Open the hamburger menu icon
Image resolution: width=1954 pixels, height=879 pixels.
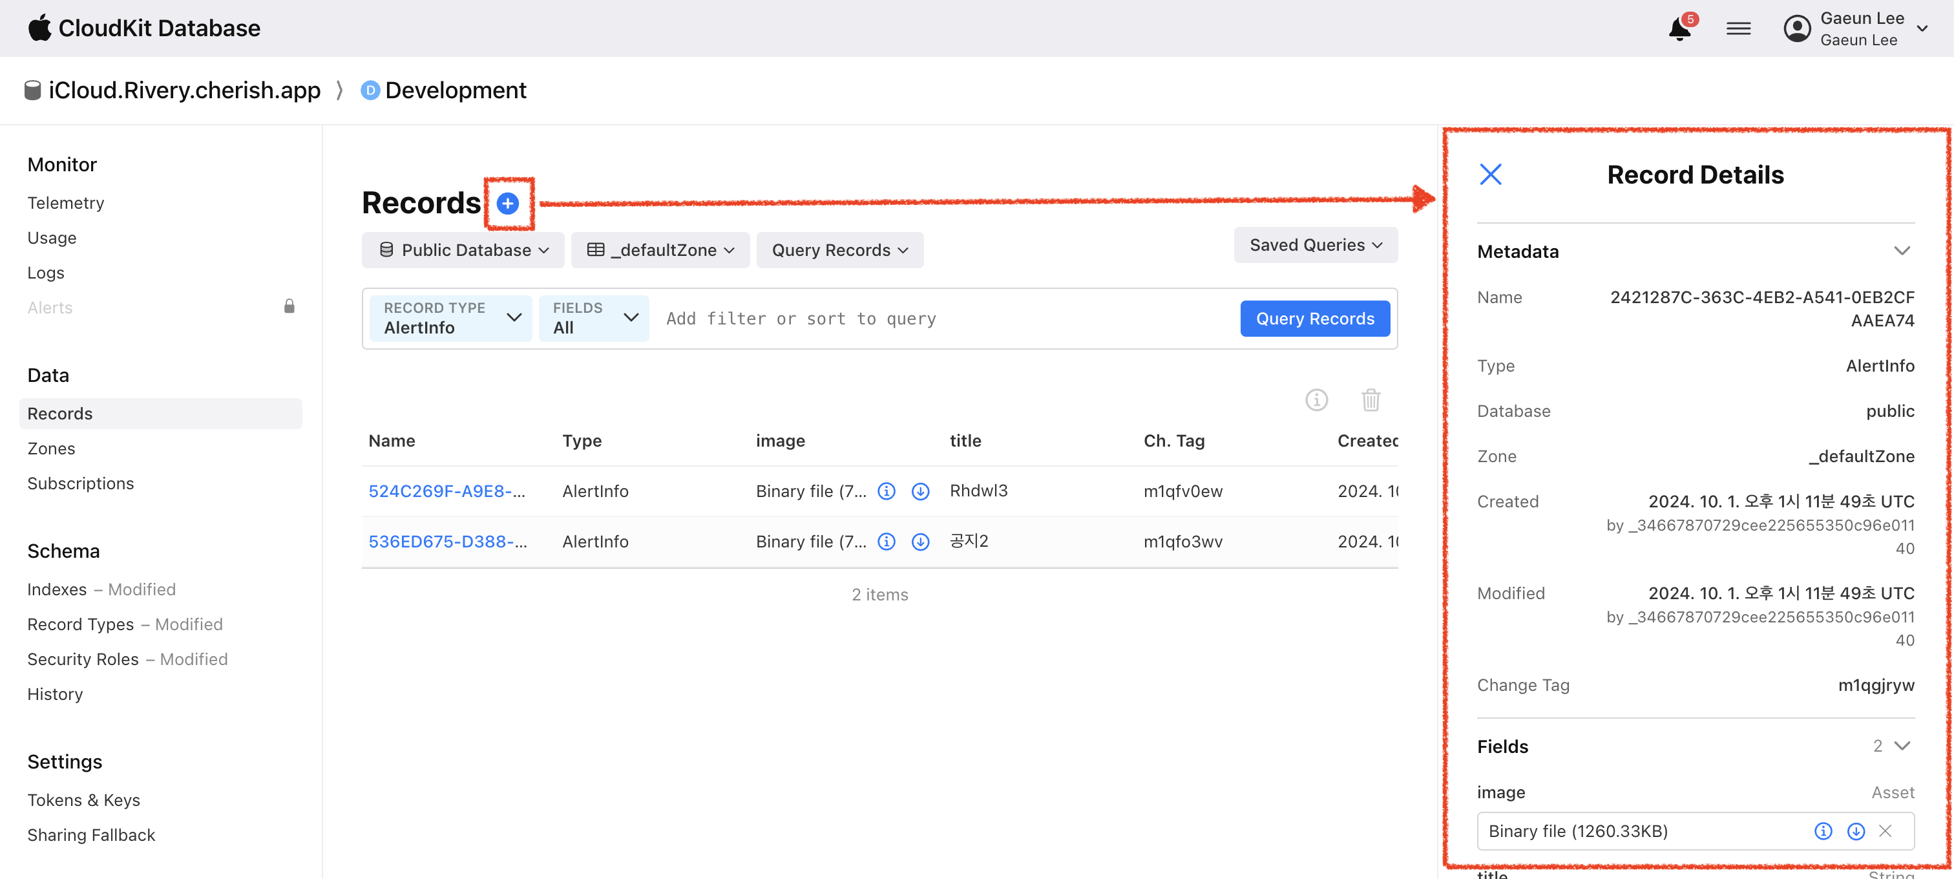[1739, 29]
